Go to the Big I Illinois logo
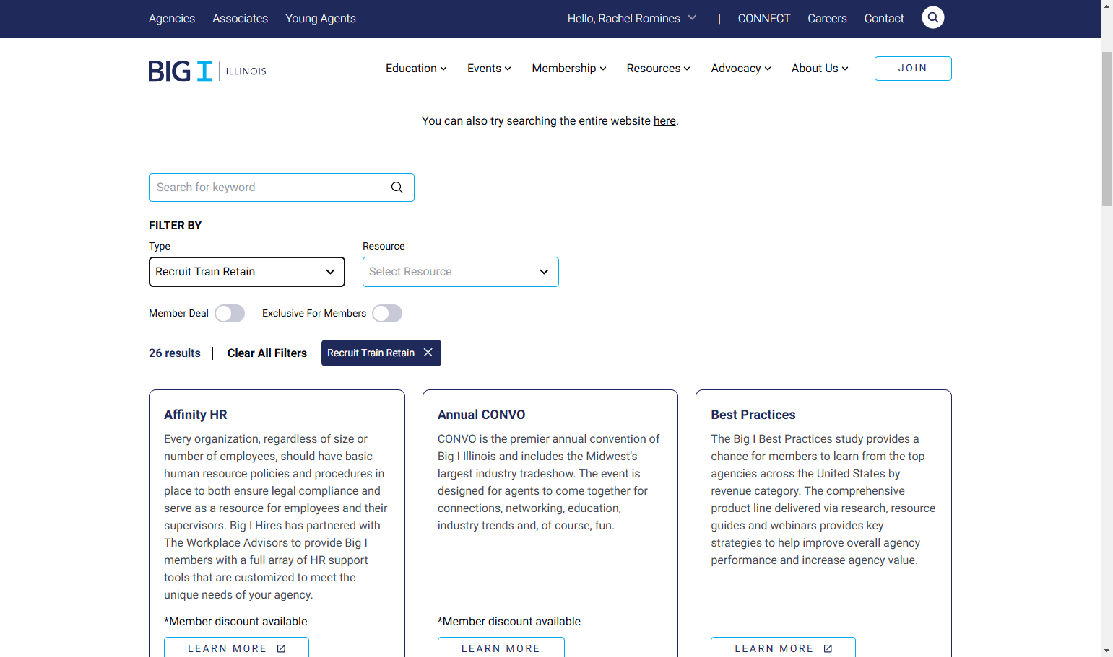Image resolution: width=1113 pixels, height=657 pixels. pyautogui.click(x=207, y=71)
